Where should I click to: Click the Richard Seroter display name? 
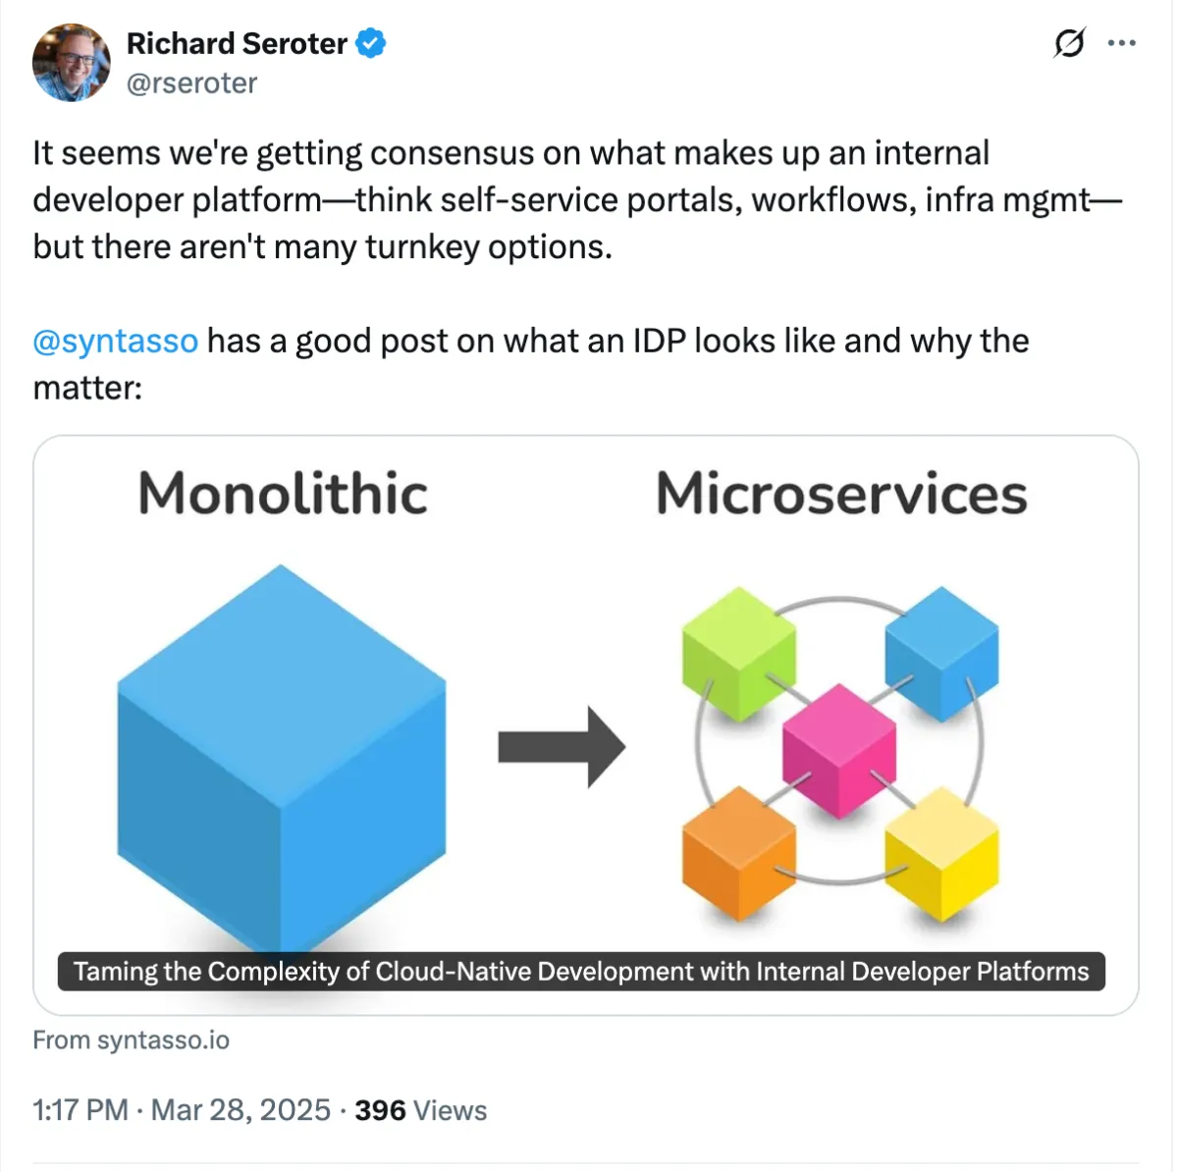(237, 44)
